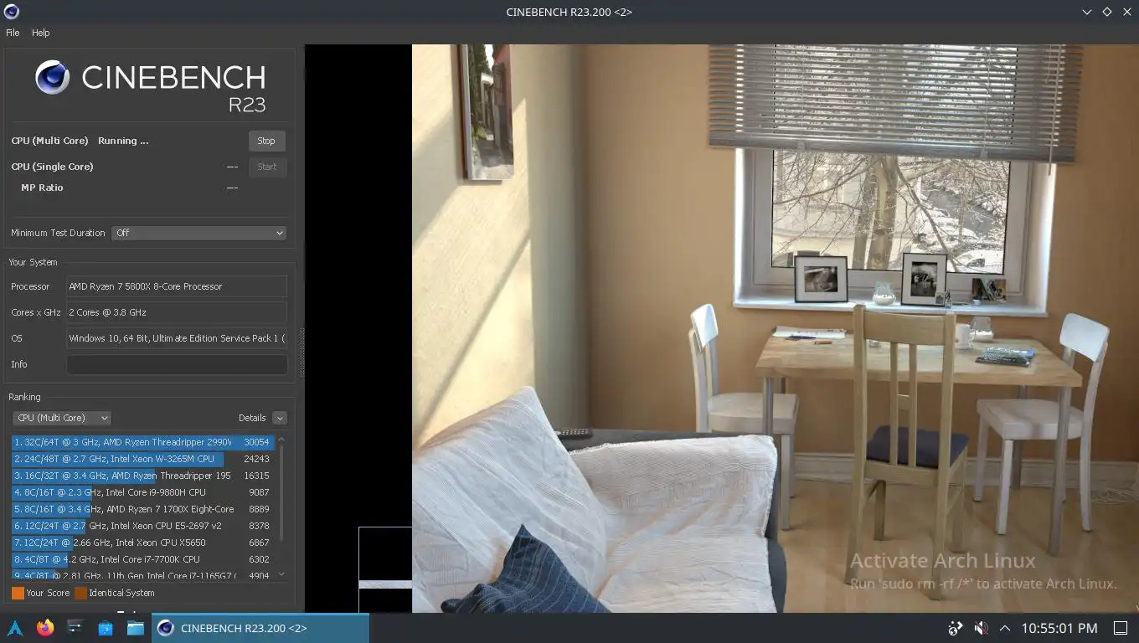Select ranking row 3 16C/32T Threadripper

(143, 476)
